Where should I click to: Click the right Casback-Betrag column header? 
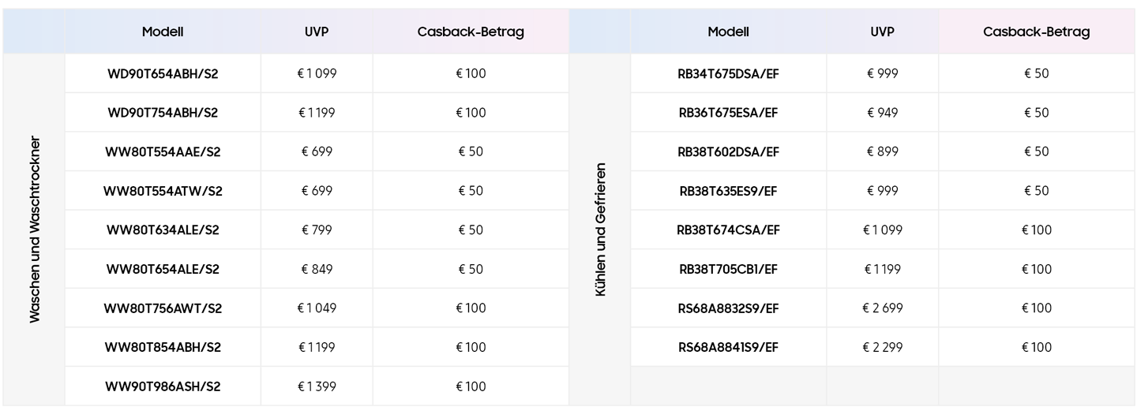click(1036, 32)
